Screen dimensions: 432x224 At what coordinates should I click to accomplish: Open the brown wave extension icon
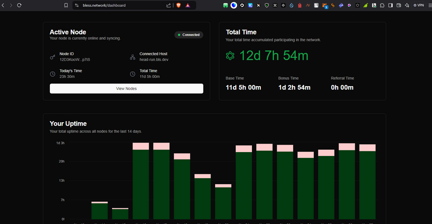[x=308, y=5]
